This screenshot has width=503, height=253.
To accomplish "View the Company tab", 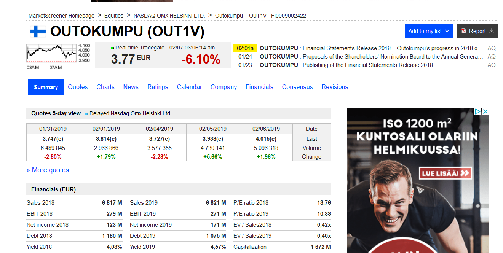I will pos(224,87).
